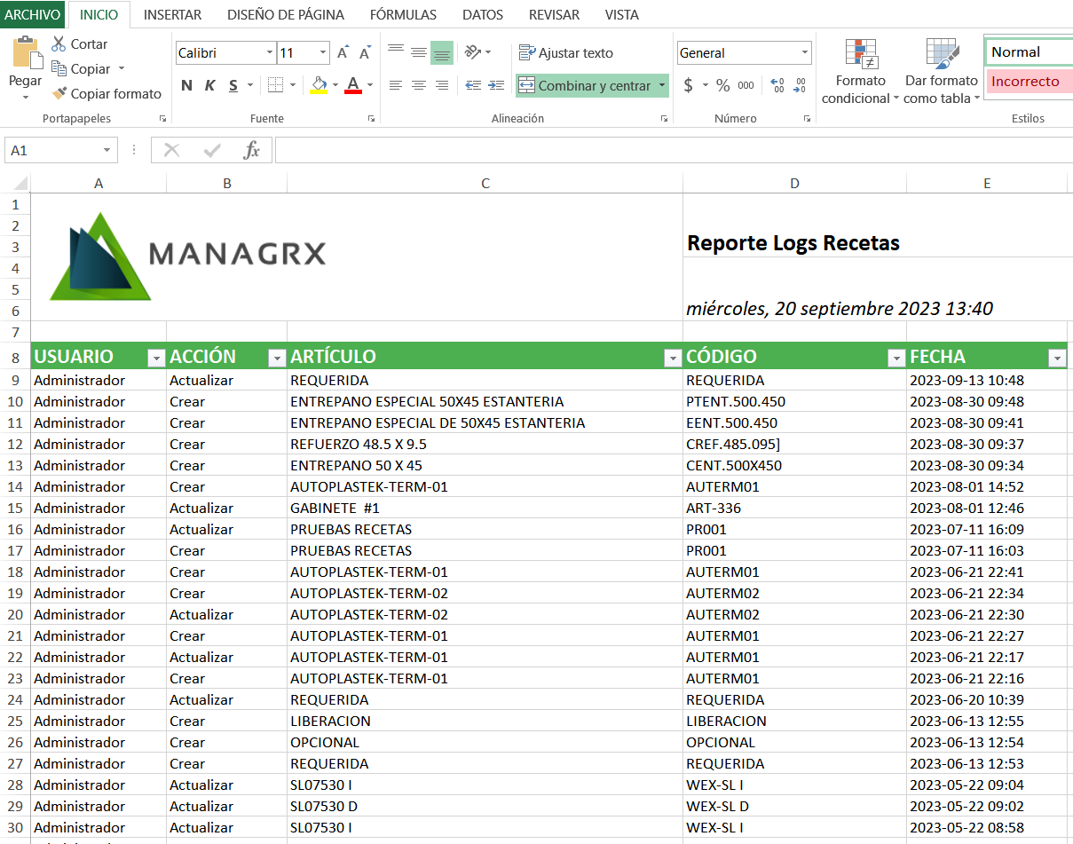Increase font size with the larger A icon
The image size is (1073, 844).
click(x=343, y=53)
